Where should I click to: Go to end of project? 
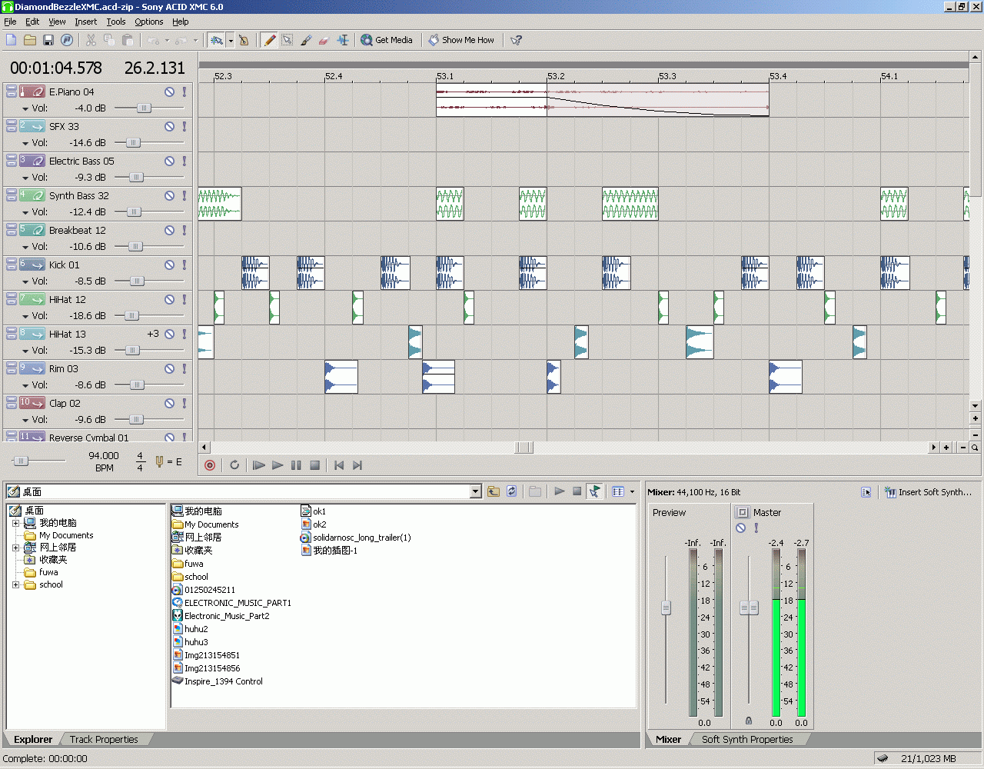[357, 465]
